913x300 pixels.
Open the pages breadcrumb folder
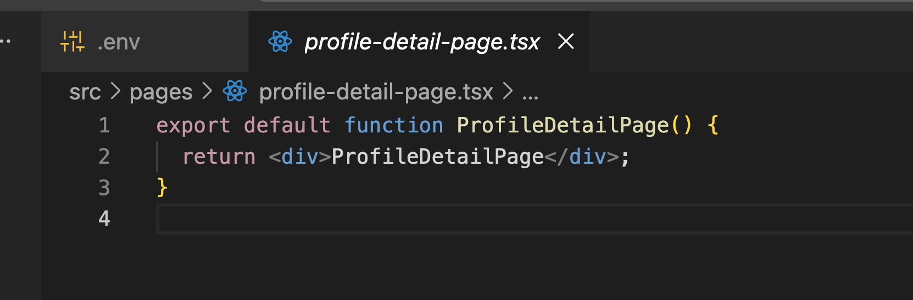(161, 92)
